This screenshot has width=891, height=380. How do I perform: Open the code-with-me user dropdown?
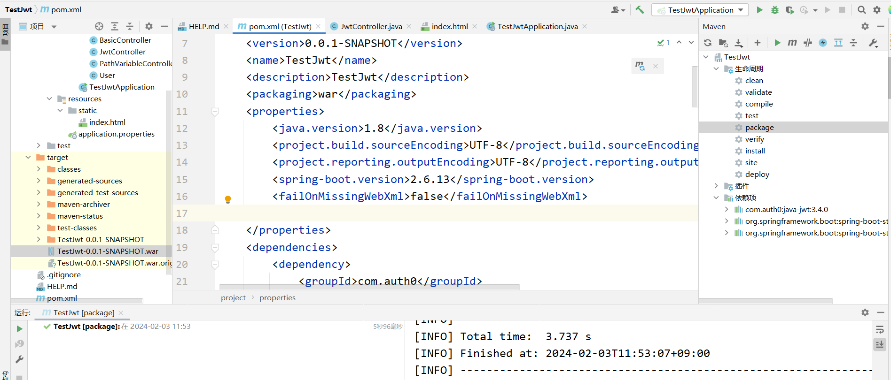click(618, 10)
